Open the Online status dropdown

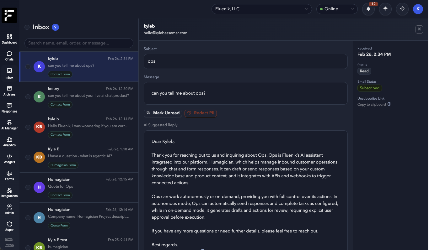pyautogui.click(x=337, y=9)
